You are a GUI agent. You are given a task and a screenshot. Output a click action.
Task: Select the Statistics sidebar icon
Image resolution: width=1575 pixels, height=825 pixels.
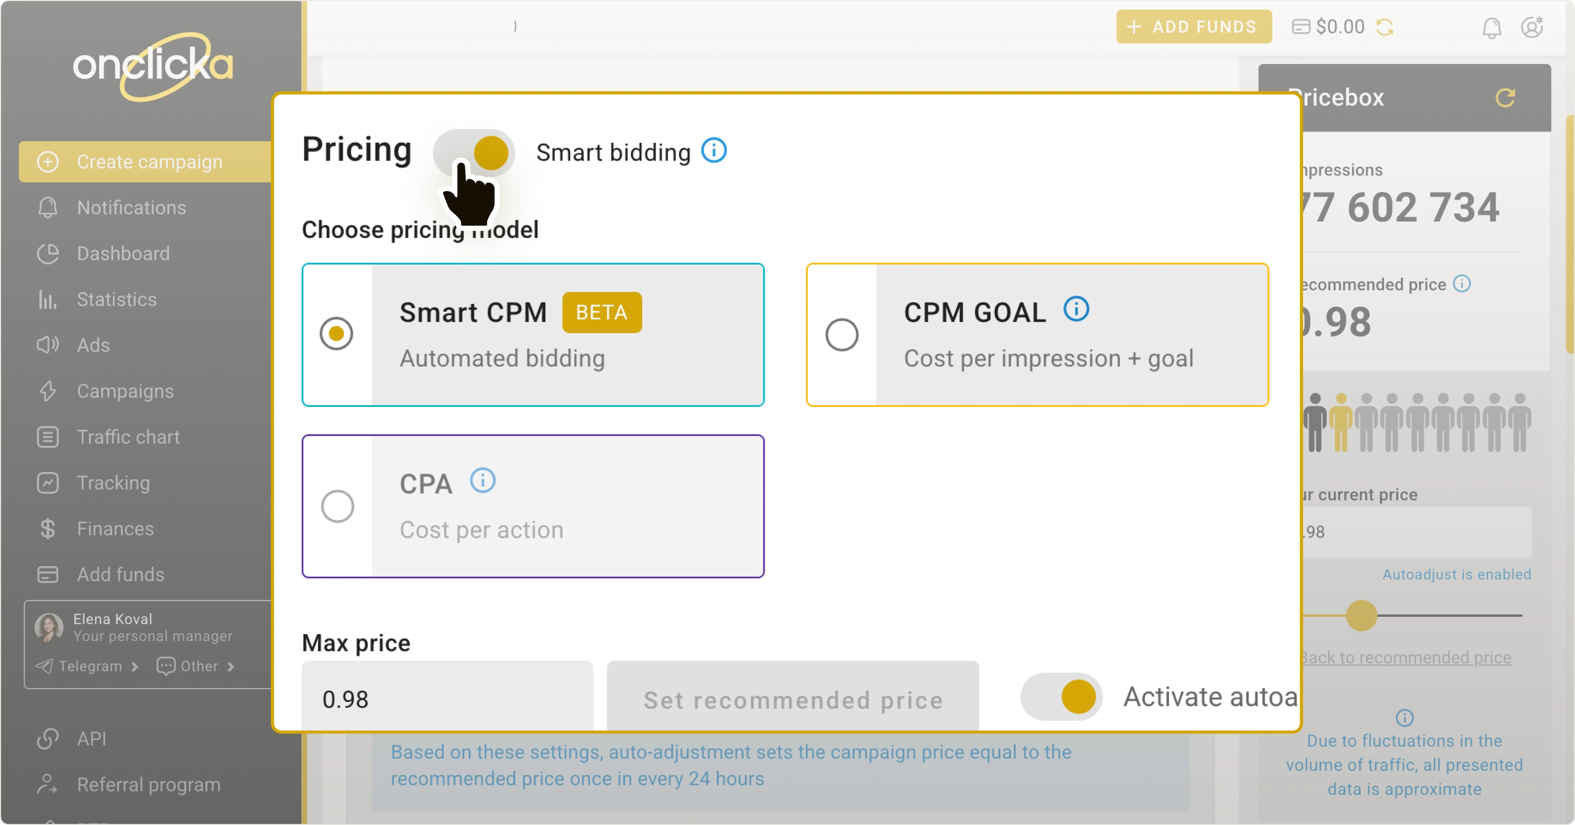tap(48, 299)
